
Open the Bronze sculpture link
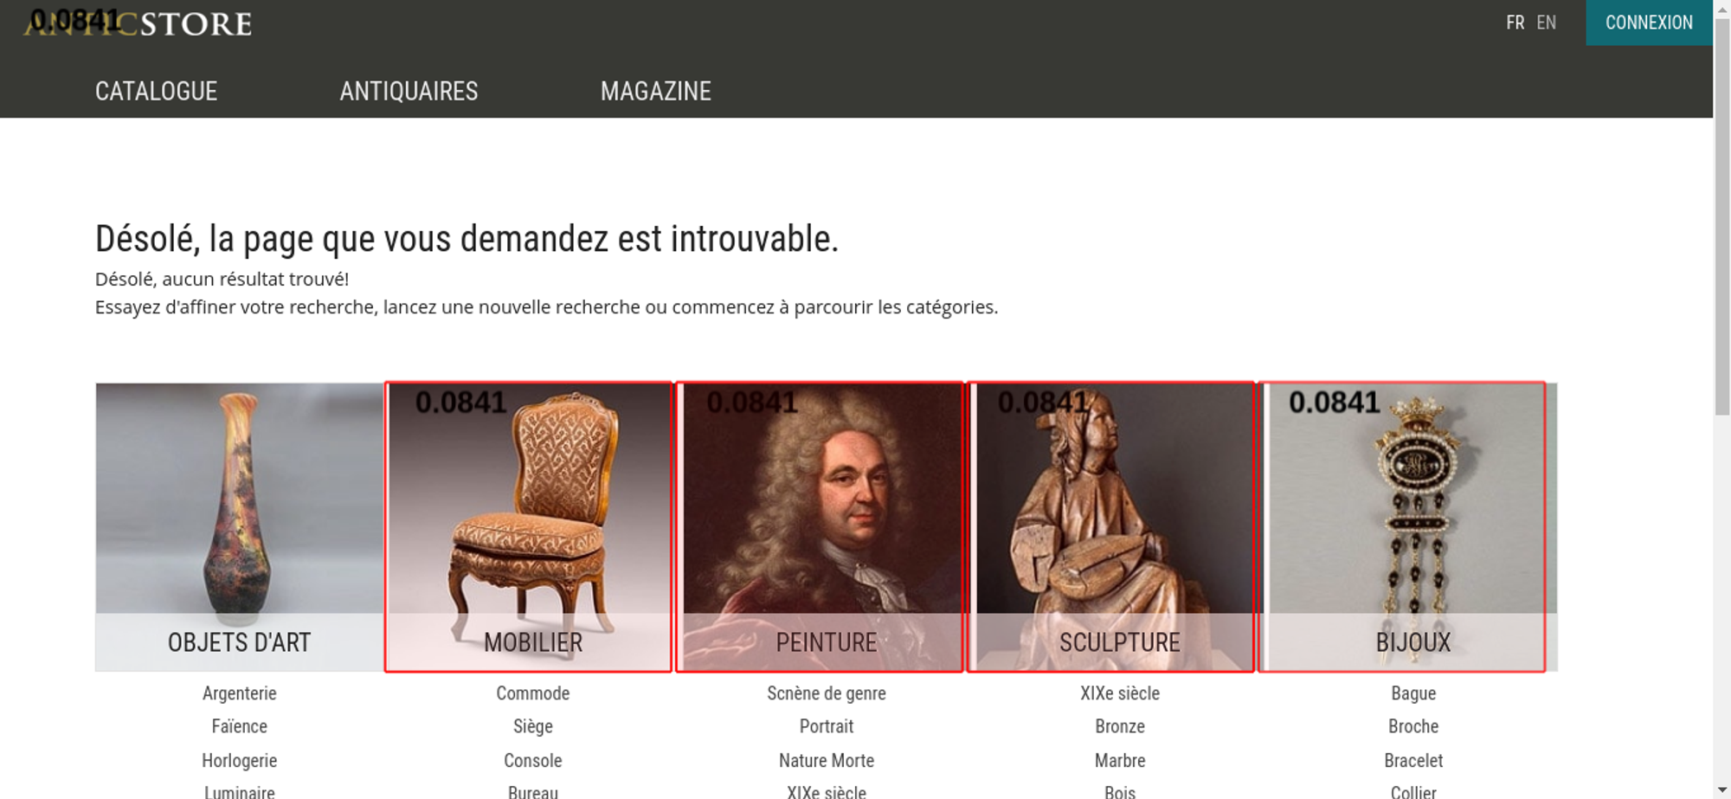(x=1120, y=726)
